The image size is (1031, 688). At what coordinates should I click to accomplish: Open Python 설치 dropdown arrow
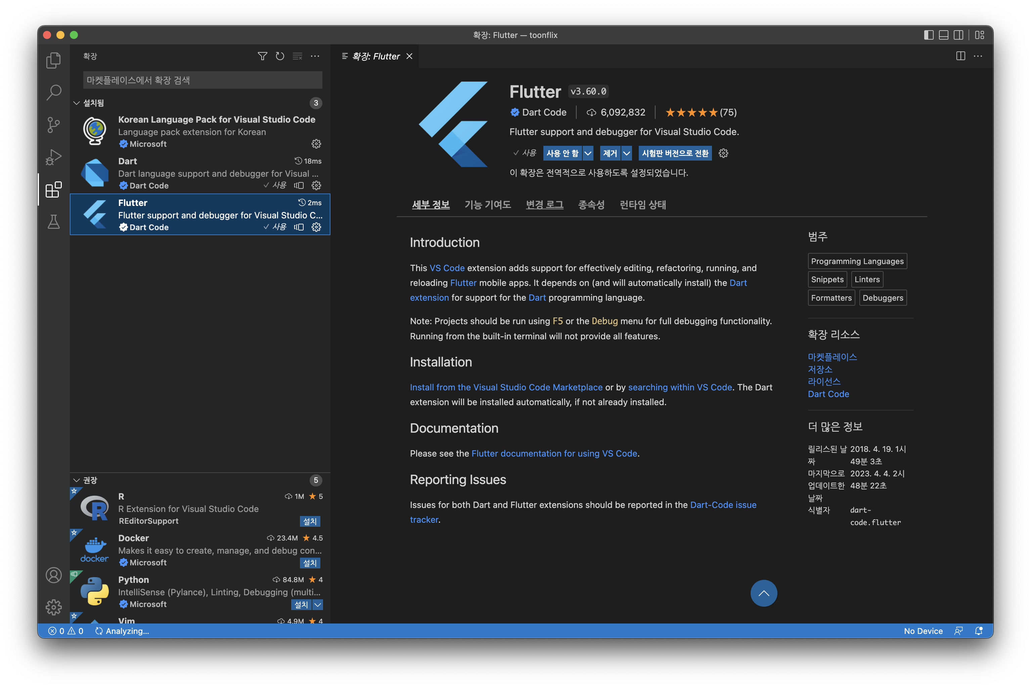click(x=318, y=605)
